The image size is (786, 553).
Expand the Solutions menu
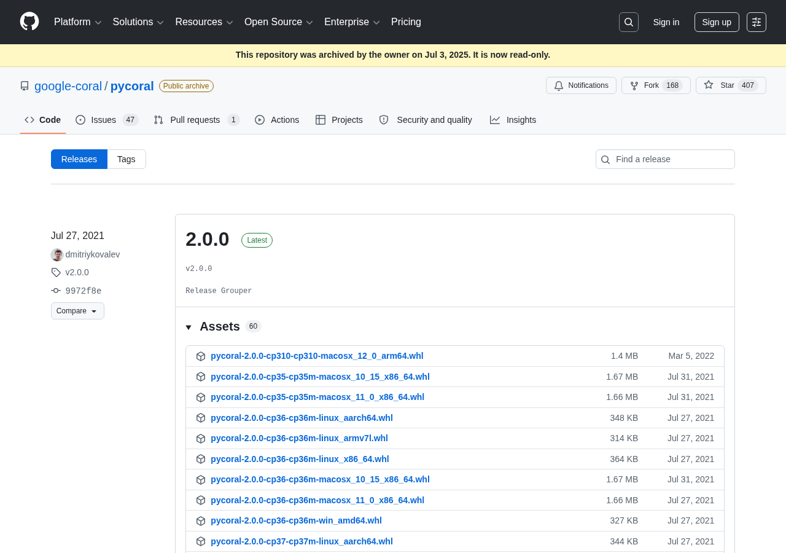tap(138, 22)
